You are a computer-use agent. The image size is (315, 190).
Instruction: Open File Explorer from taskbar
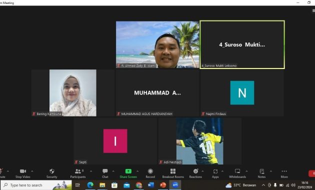pyautogui.click(x=102, y=185)
